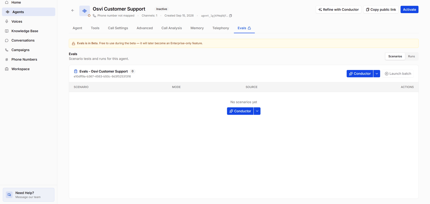Click the Workspace briefcase icon
This screenshot has width=430, height=204.
coord(7,69)
